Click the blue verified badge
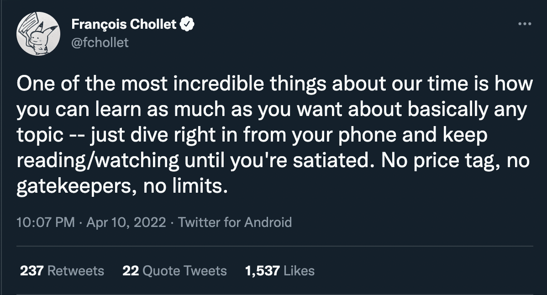547x295 pixels. tap(187, 24)
